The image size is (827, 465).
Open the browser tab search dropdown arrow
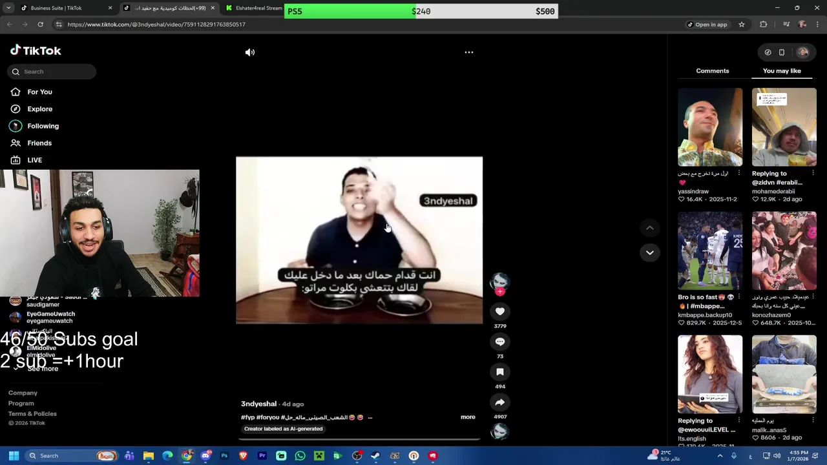pos(8,8)
